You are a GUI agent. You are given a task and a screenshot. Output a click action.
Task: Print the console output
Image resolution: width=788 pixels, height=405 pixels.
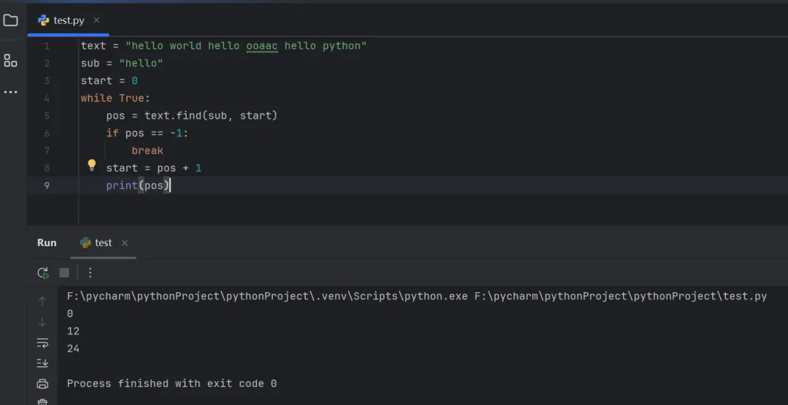[x=42, y=384]
